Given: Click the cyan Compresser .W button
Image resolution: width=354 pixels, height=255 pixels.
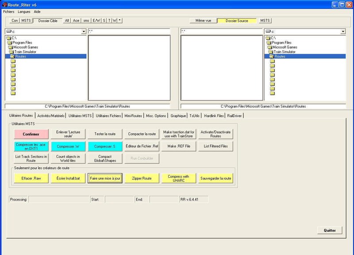Looking at the screenshot, I should 68,146.
